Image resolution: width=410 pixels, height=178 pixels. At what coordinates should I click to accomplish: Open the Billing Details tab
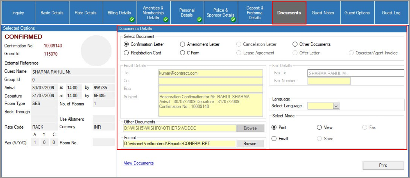[119, 13]
